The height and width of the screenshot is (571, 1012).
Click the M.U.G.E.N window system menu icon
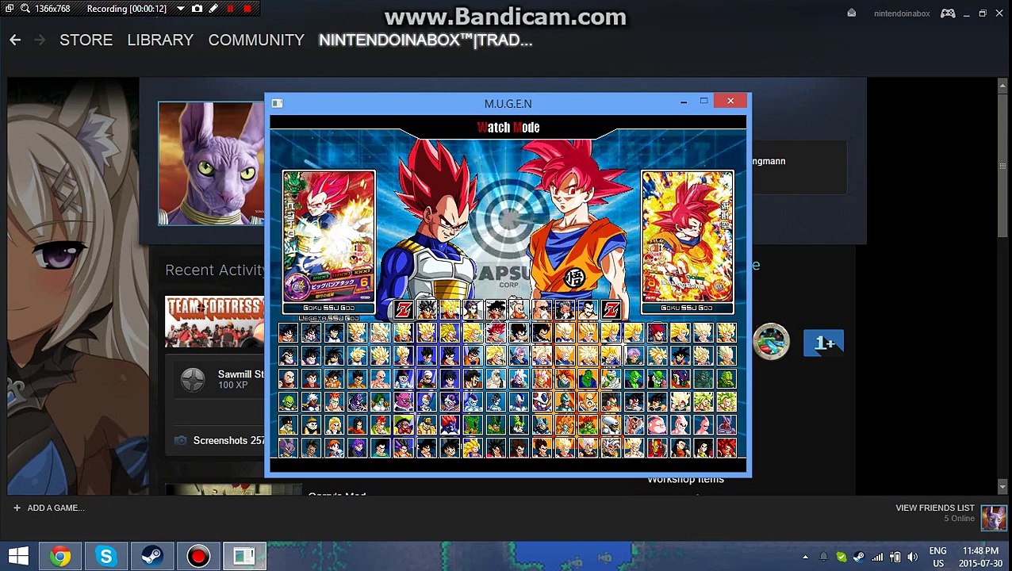click(277, 103)
